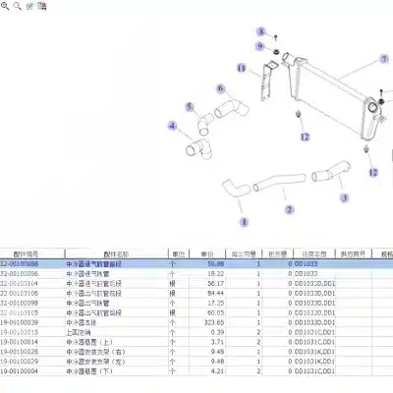Select row priced 84.44
This screenshot has width=393, height=393.
(196, 293)
